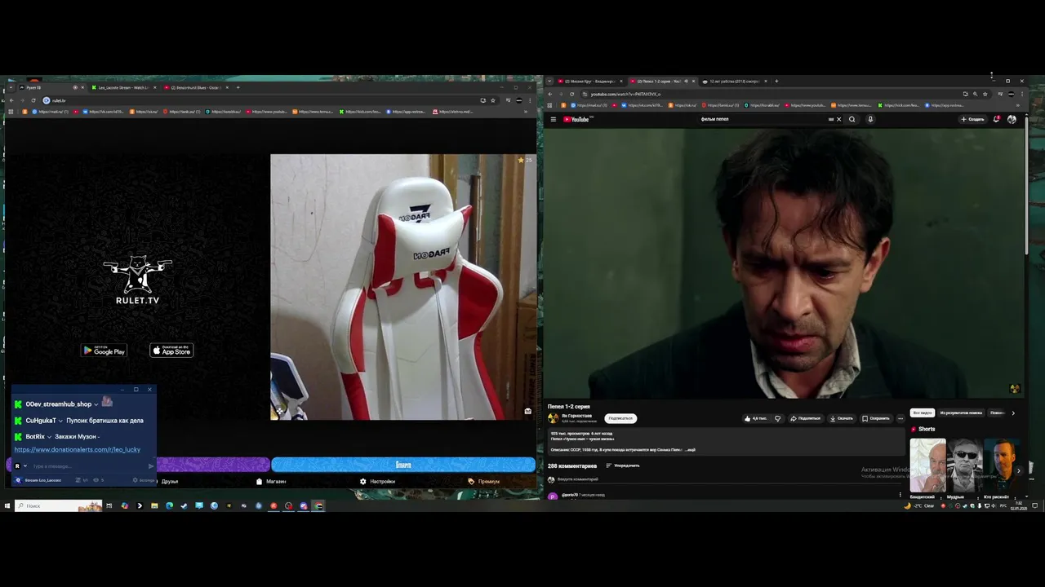Image resolution: width=1045 pixels, height=587 pixels.
Task: Open the Get it on Google Play badge
Action: pyautogui.click(x=104, y=351)
